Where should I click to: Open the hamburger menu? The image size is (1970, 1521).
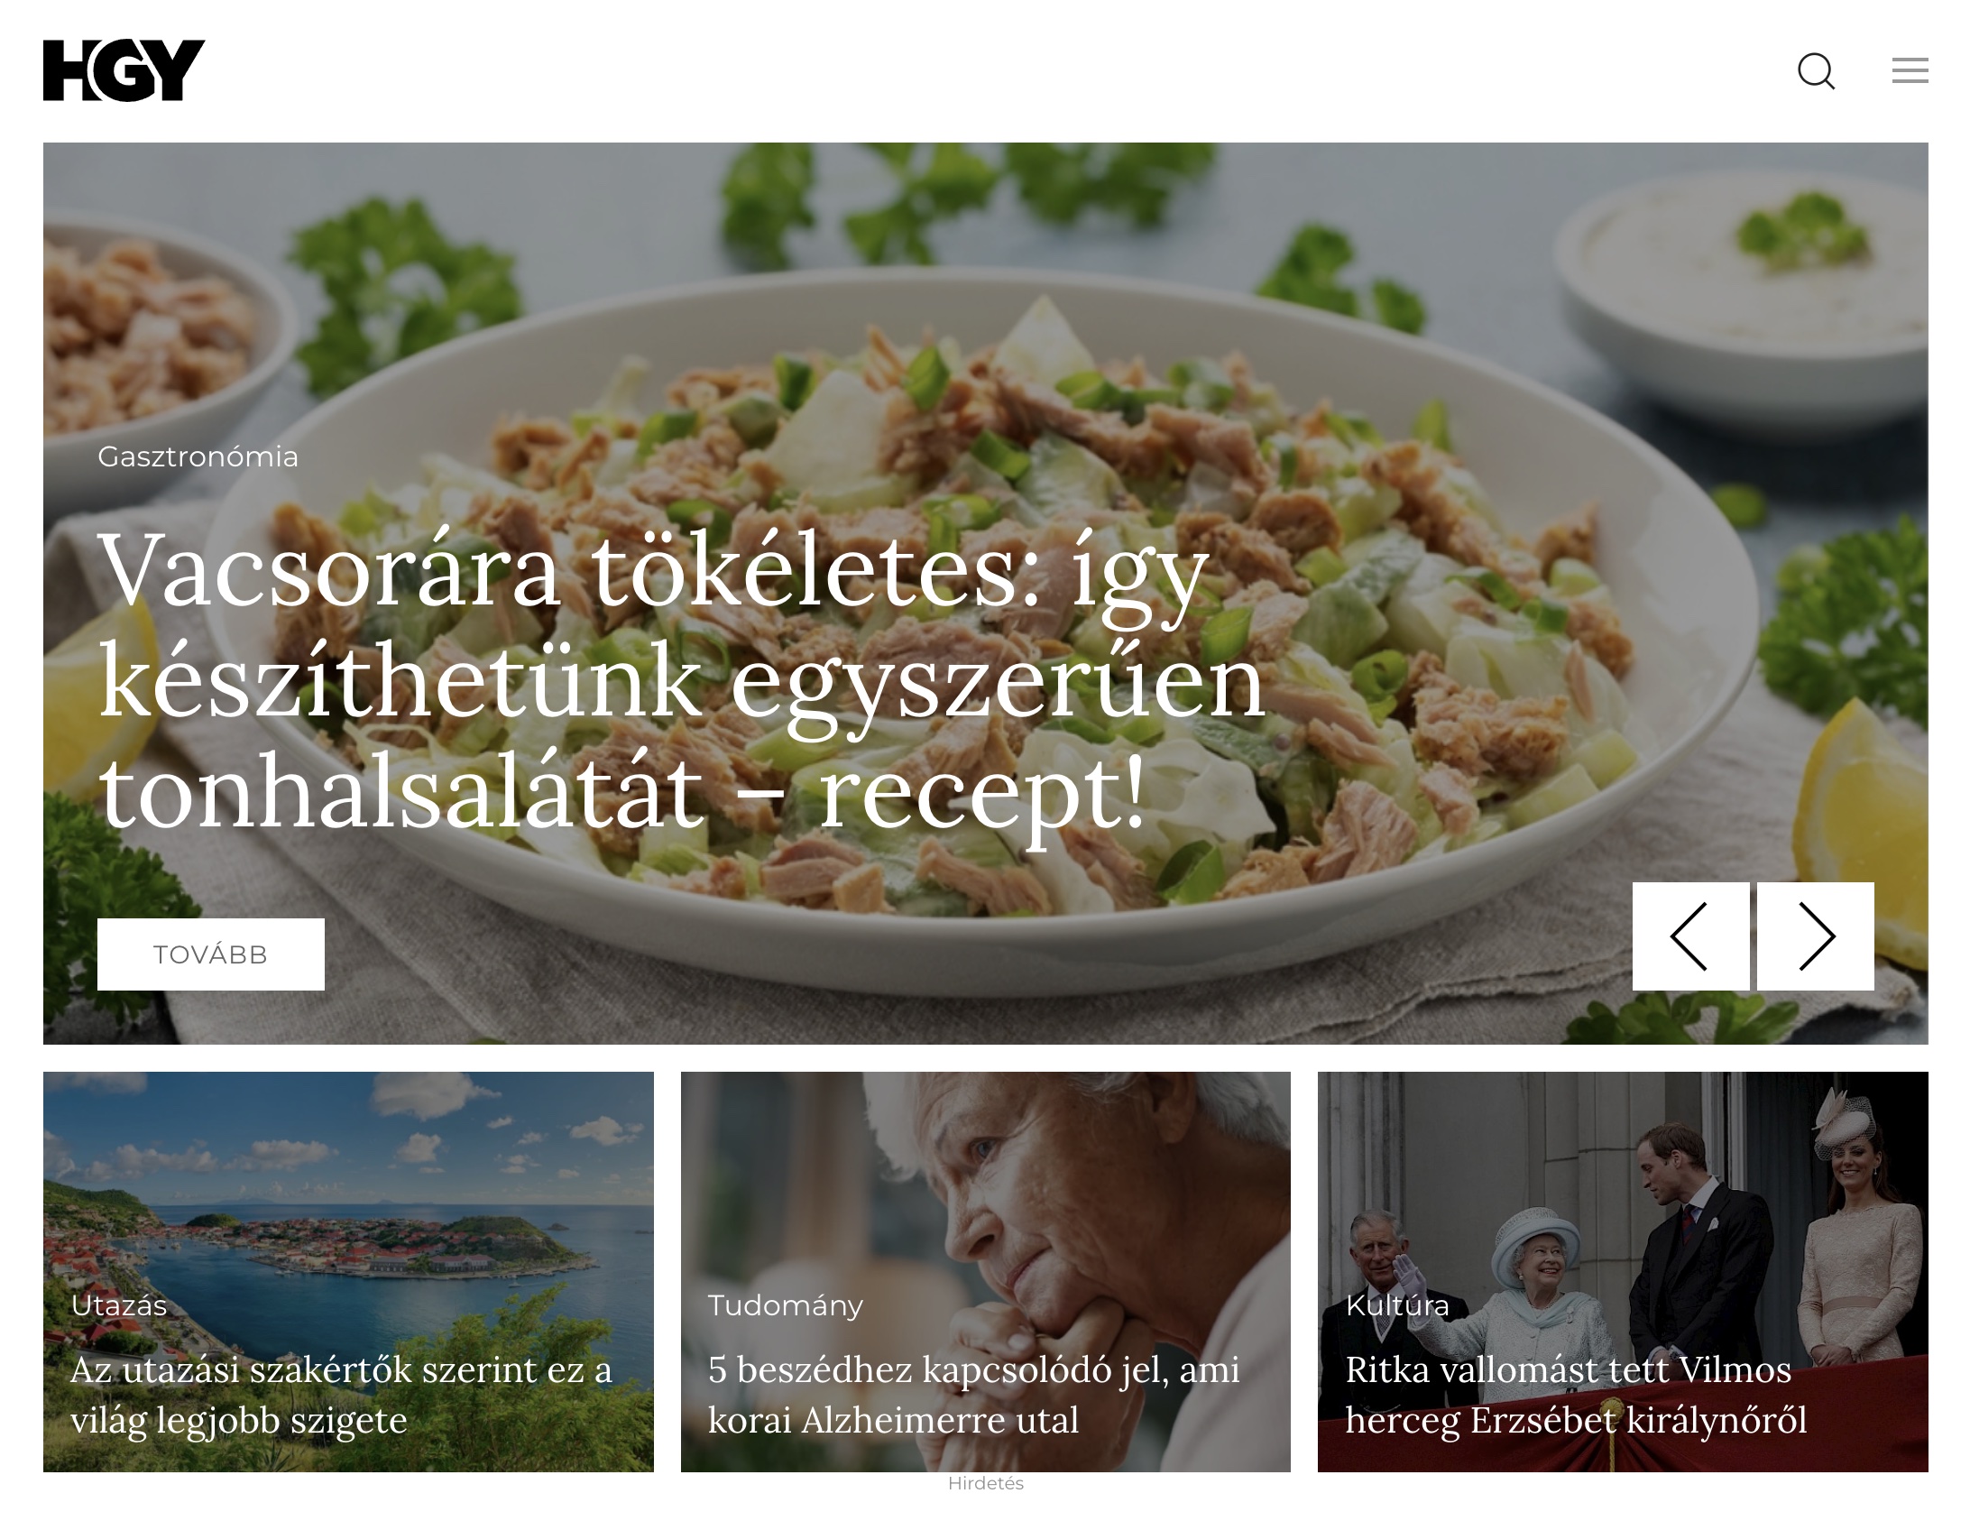[x=1910, y=70]
